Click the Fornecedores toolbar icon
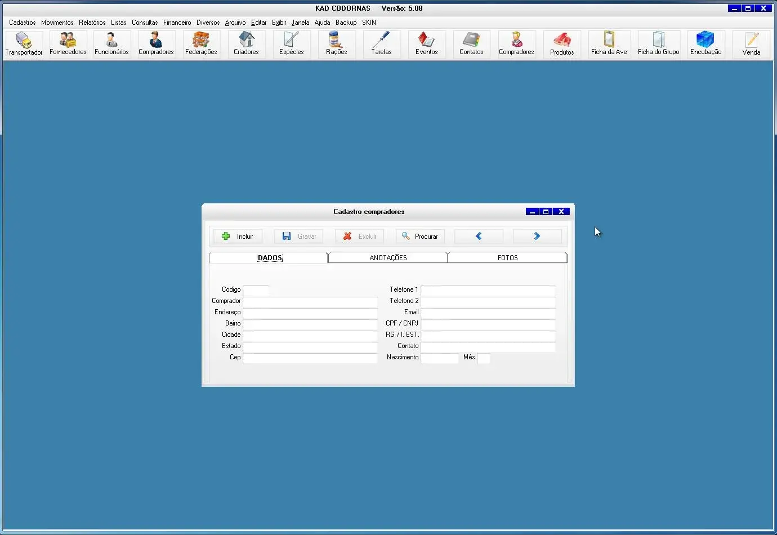This screenshot has width=777, height=535. coord(68,44)
